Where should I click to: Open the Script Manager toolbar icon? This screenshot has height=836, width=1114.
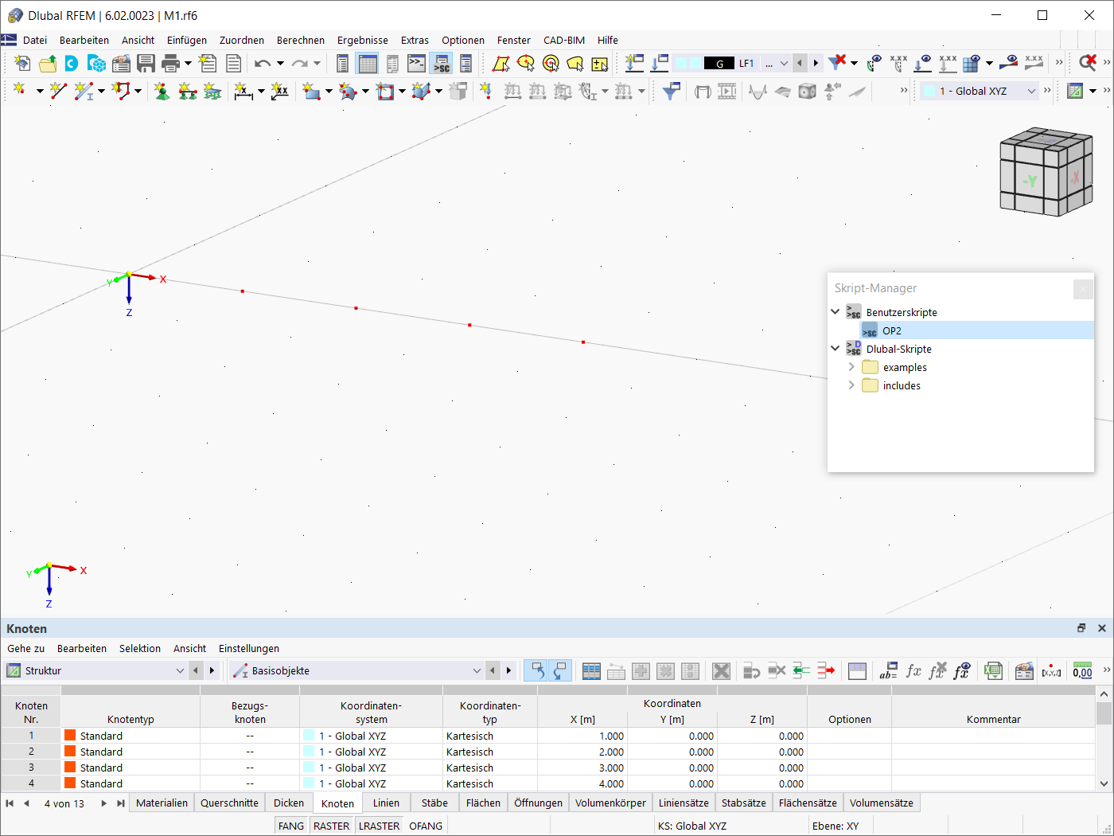[x=440, y=63]
